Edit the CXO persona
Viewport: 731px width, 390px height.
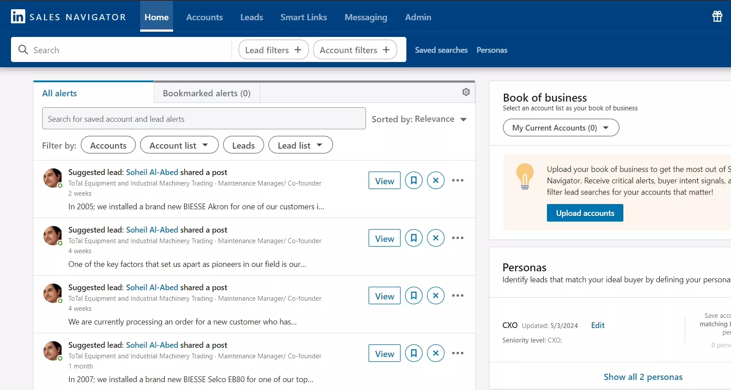tap(598, 325)
